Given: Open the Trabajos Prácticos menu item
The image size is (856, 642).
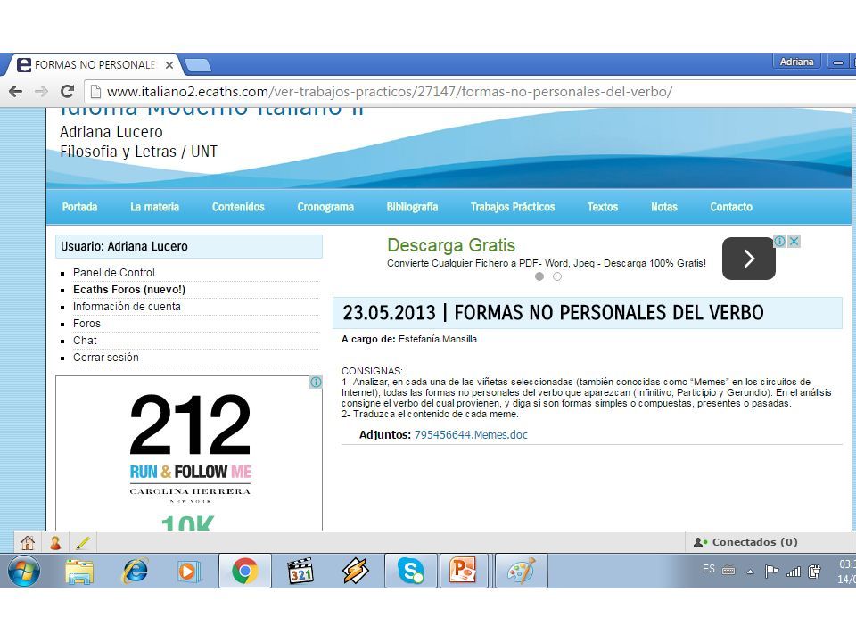Looking at the screenshot, I should [513, 207].
